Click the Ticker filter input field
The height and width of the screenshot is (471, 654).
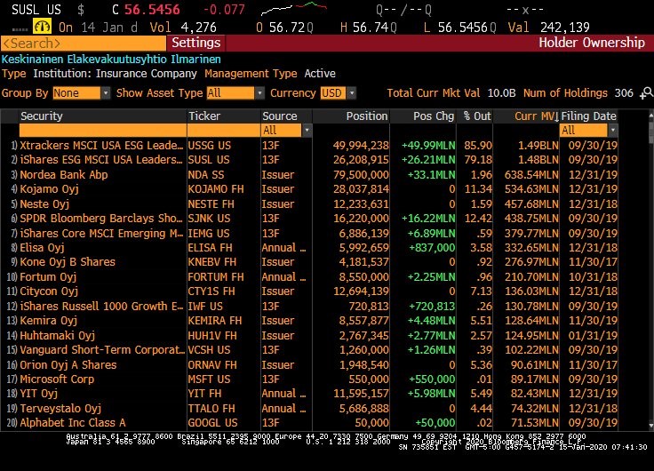click(x=224, y=130)
